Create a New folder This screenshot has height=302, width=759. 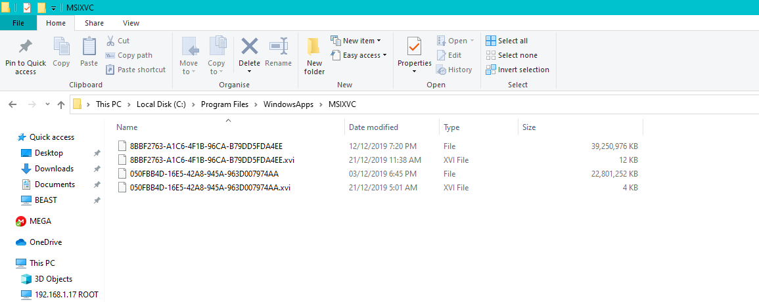pyautogui.click(x=314, y=55)
